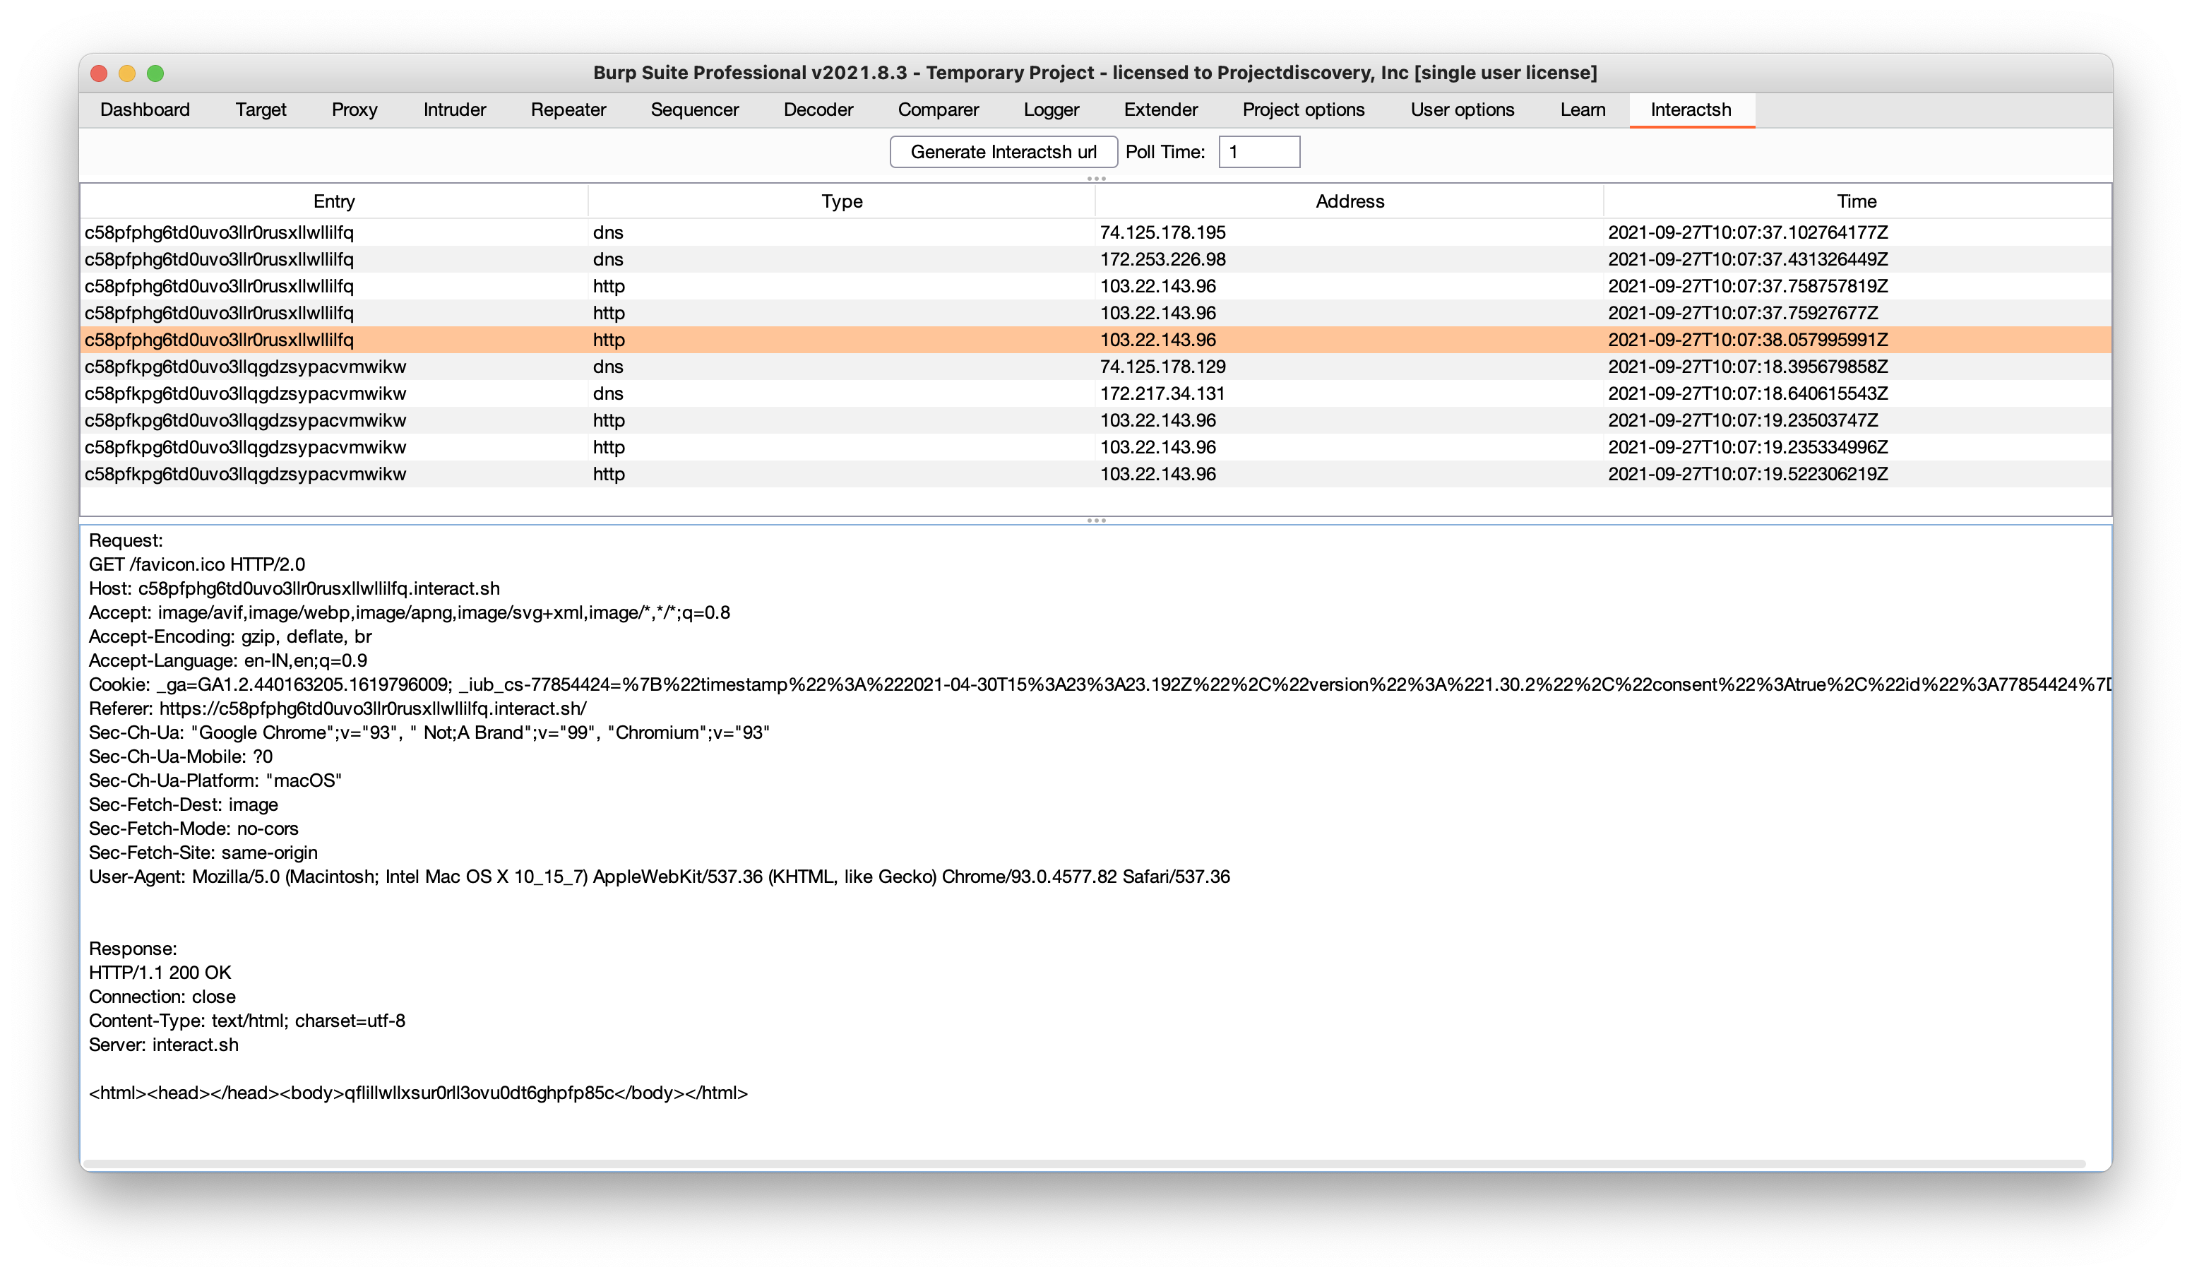
Task: Focus the Poll Time input field
Action: [x=1258, y=153]
